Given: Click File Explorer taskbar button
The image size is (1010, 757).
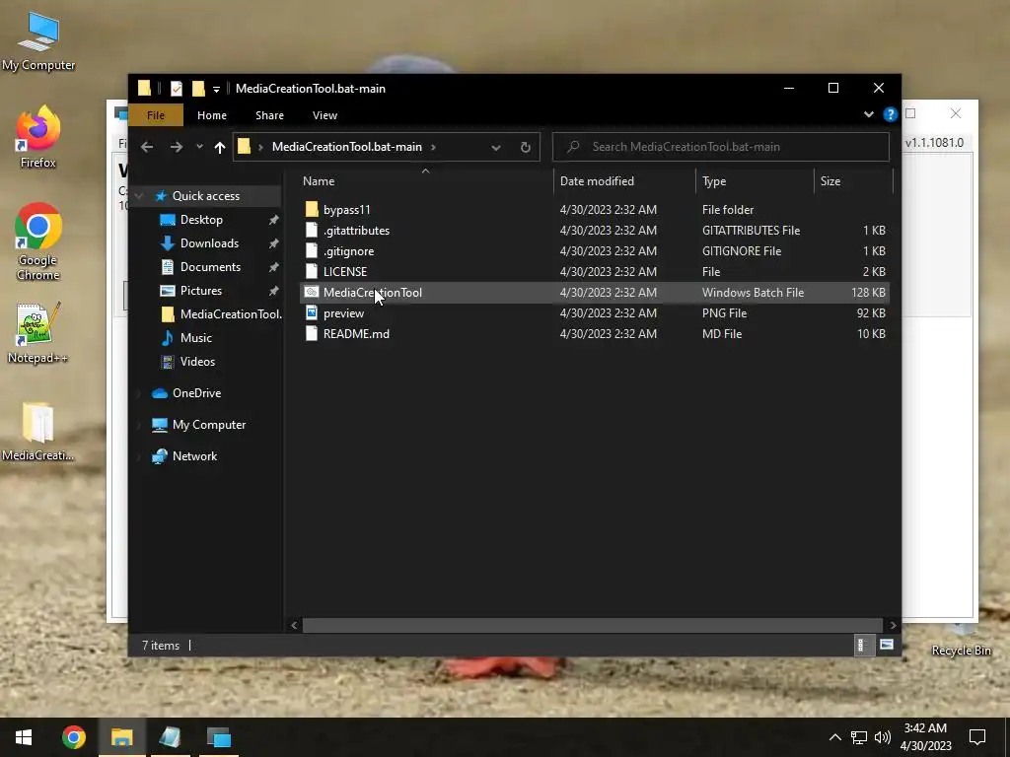Looking at the screenshot, I should tap(121, 737).
